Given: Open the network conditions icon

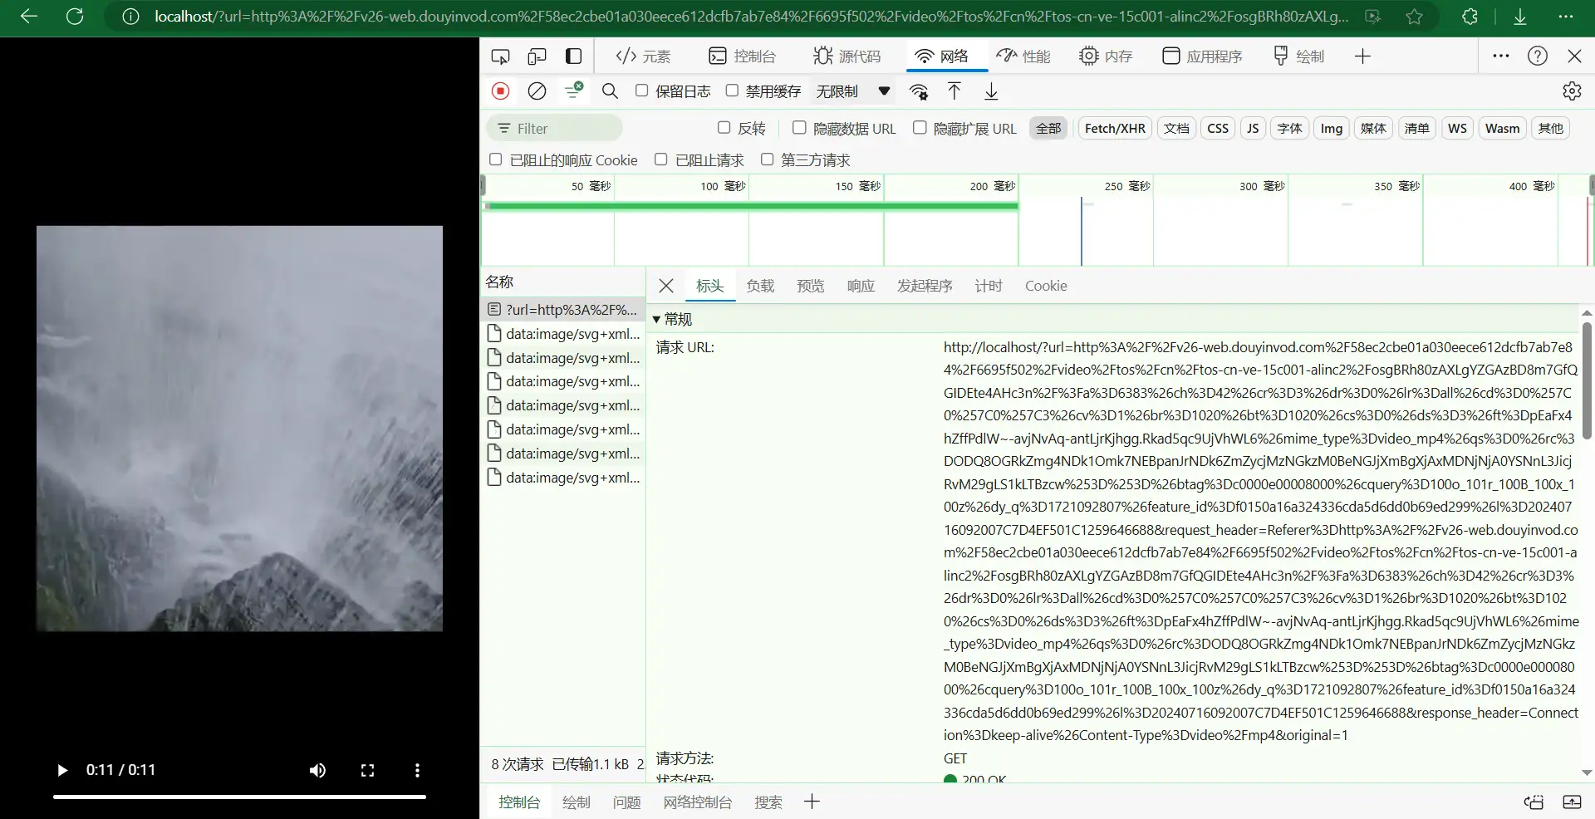Looking at the screenshot, I should (919, 91).
